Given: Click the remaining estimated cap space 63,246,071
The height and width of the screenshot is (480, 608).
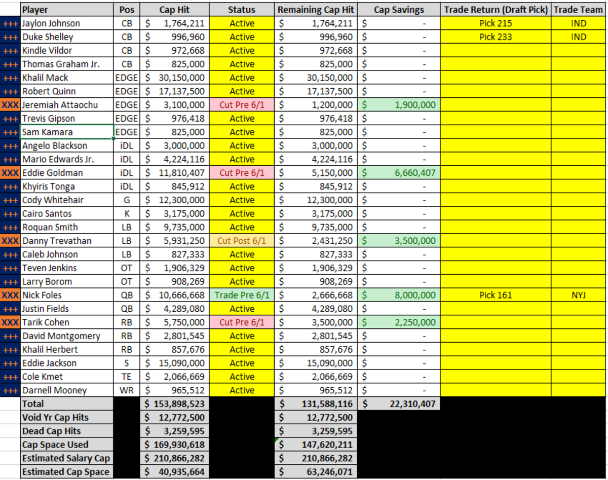Looking at the screenshot, I should (x=316, y=472).
